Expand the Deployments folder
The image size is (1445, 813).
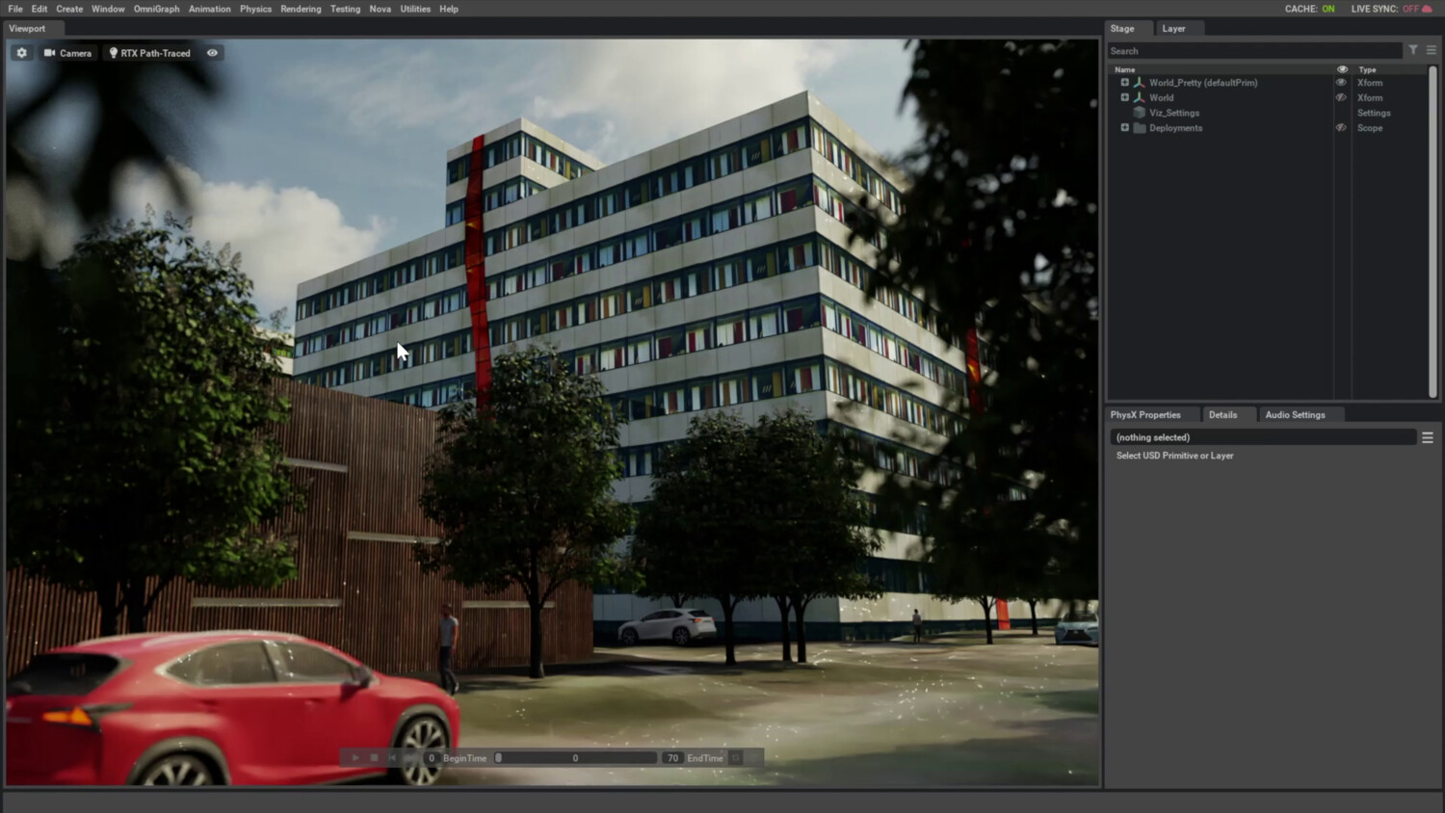pos(1124,127)
